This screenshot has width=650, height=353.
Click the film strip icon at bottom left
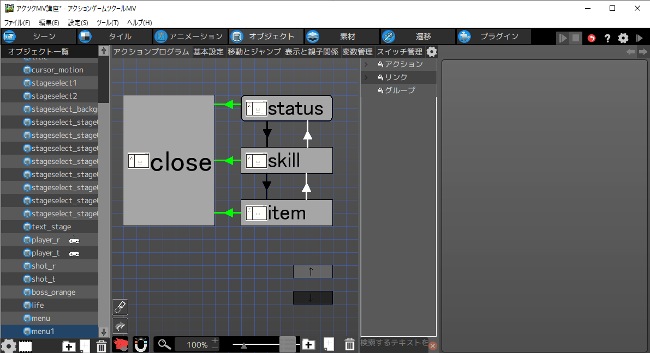pyautogui.click(x=25, y=346)
